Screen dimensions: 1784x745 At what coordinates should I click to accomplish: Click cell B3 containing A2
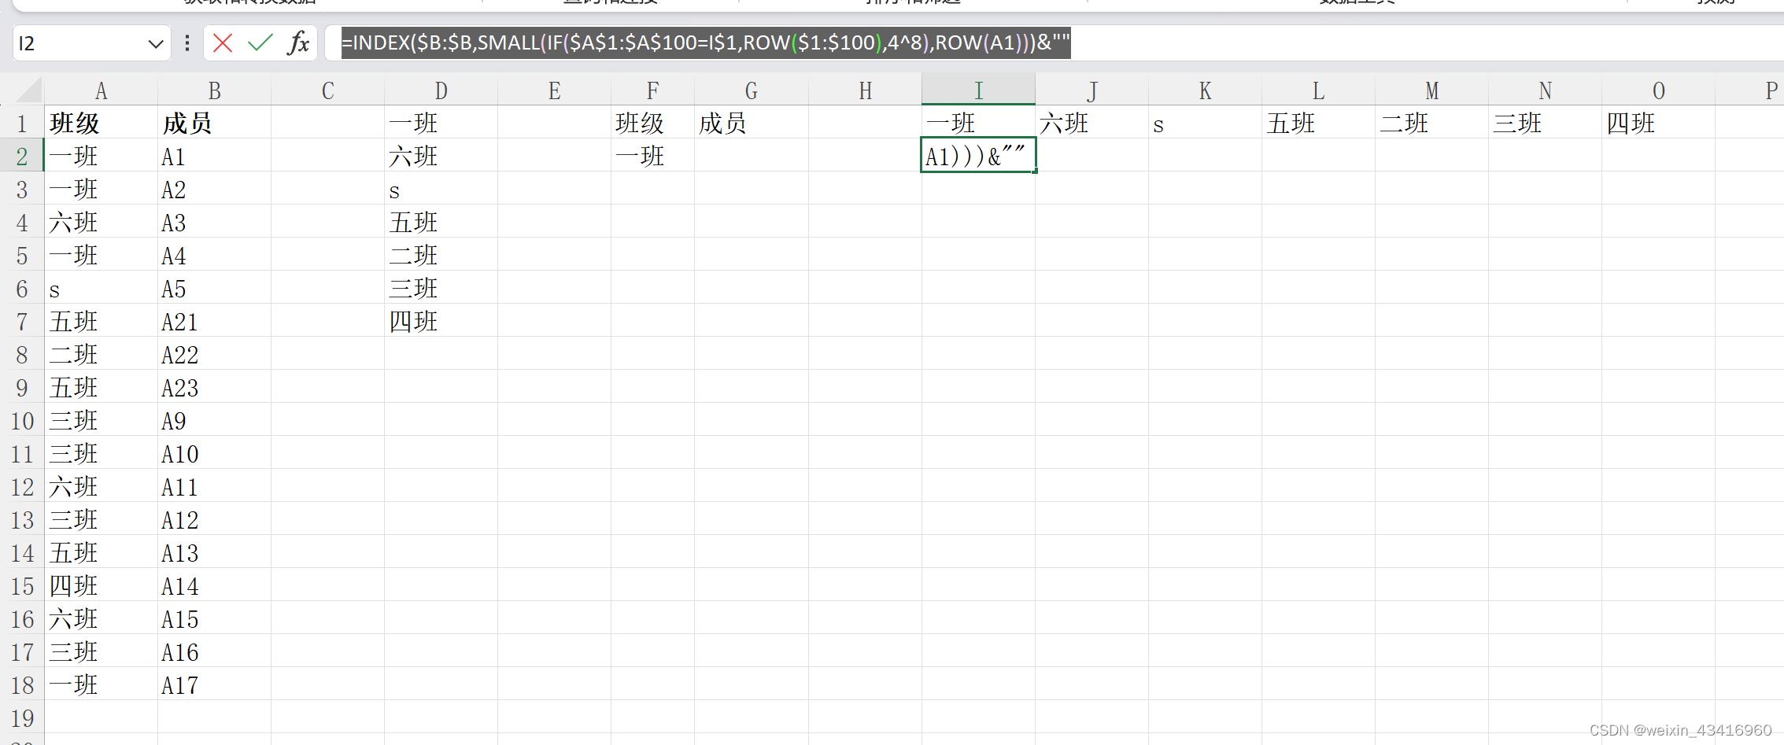(214, 189)
